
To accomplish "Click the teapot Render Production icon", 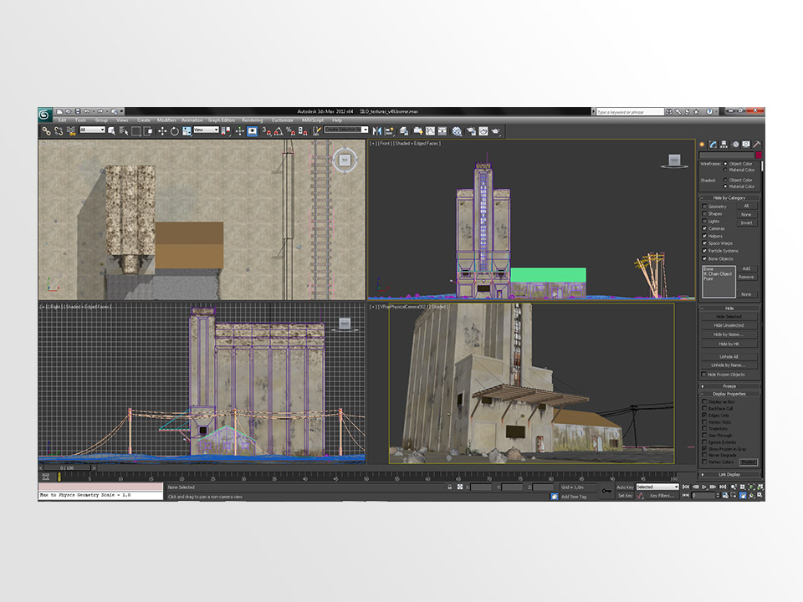I will tap(495, 131).
